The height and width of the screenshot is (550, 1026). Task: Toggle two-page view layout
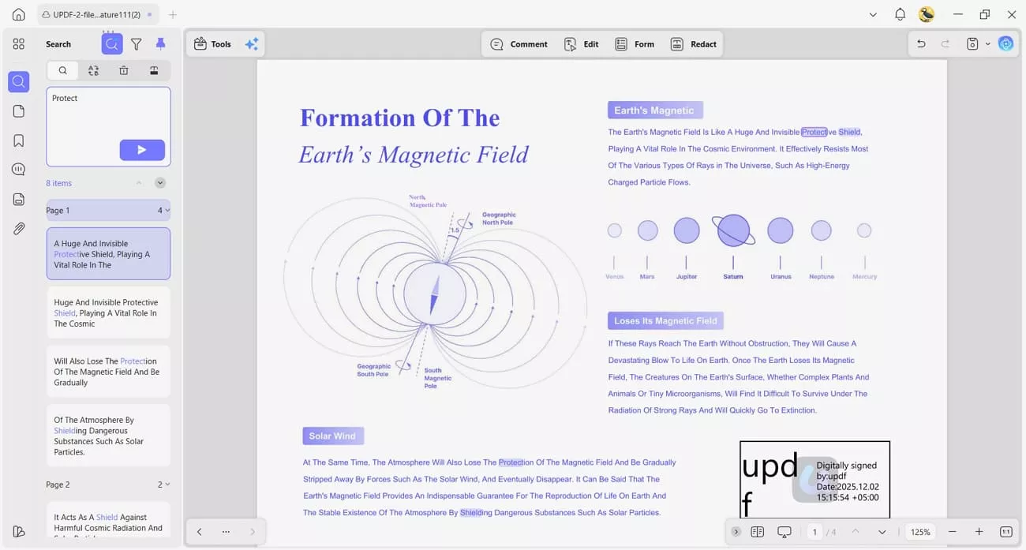click(x=758, y=532)
